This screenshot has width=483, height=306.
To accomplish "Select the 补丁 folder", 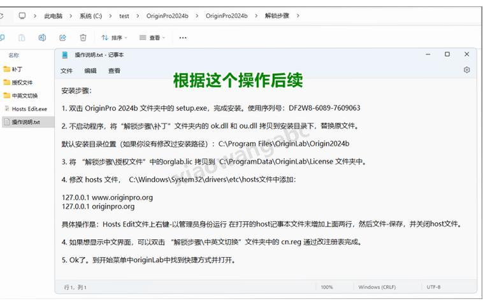I will 17,69.
